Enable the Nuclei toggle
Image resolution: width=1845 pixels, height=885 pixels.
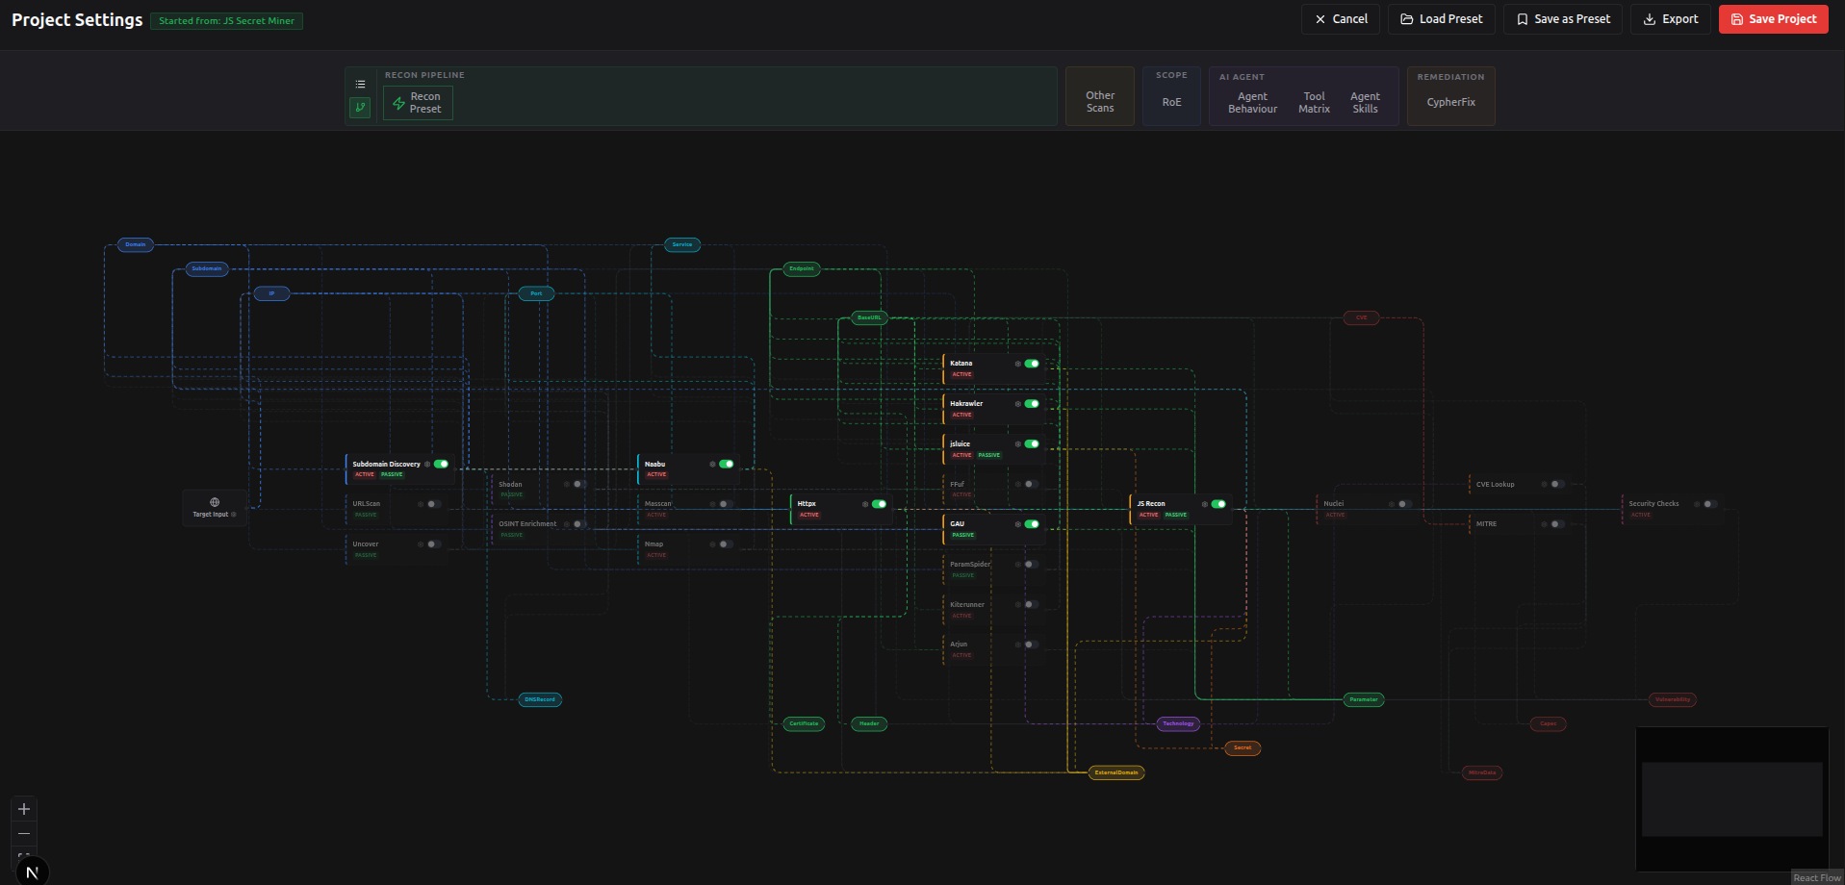pos(1405,504)
